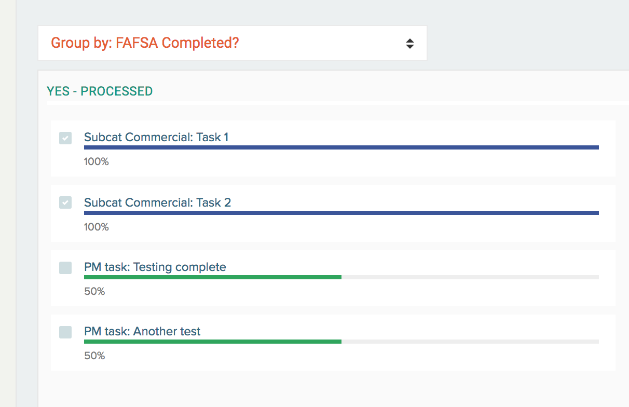Open PM task: Another test title

pyautogui.click(x=142, y=331)
